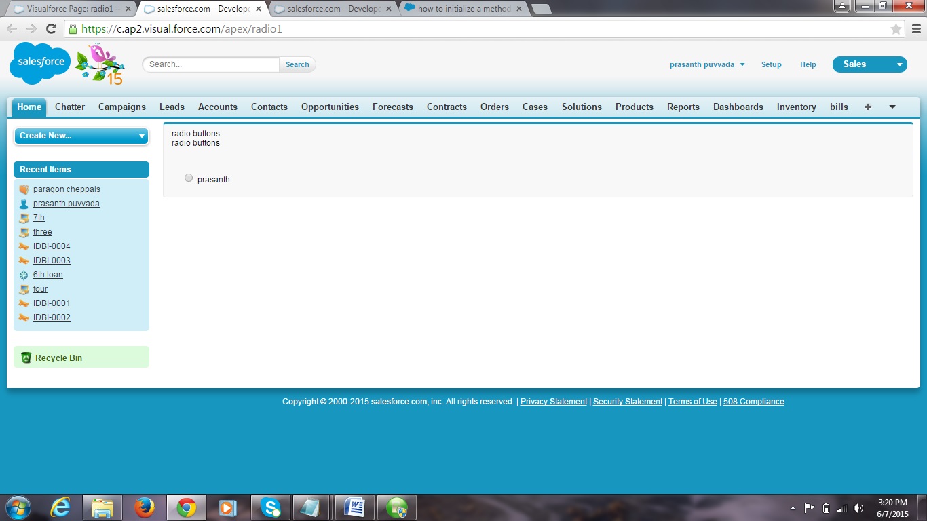Screen dimensions: 927x521
Task: Switch to the Leads tab
Action: point(172,107)
